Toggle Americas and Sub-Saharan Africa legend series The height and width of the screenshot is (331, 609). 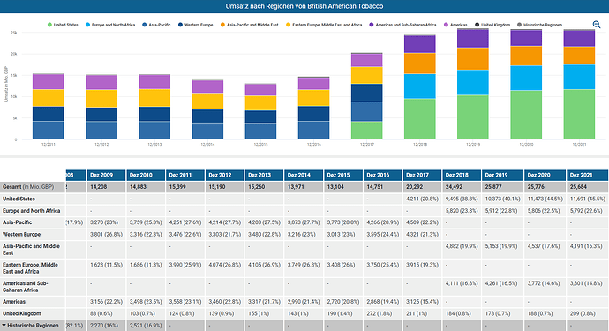[x=402, y=25]
